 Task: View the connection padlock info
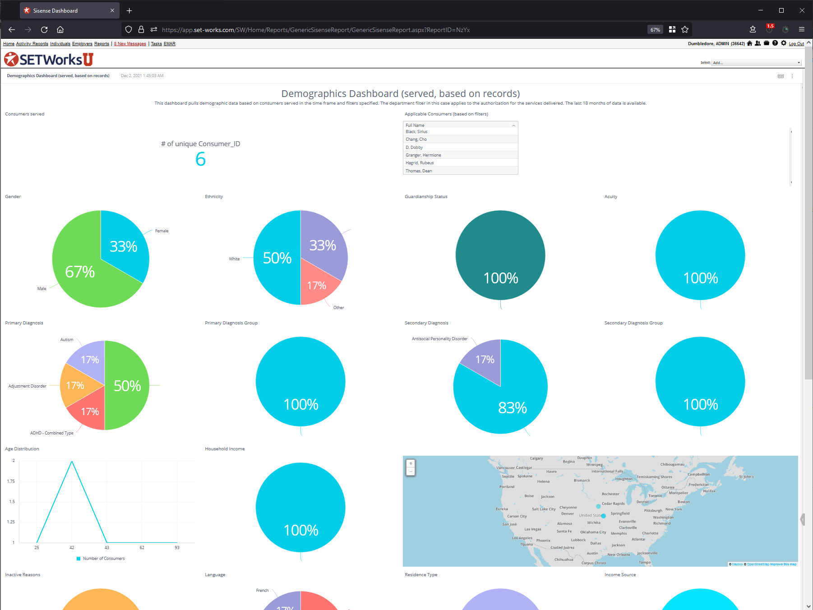point(141,30)
